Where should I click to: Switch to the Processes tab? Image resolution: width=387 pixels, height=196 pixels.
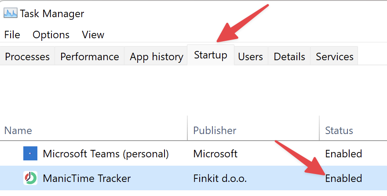click(x=27, y=56)
